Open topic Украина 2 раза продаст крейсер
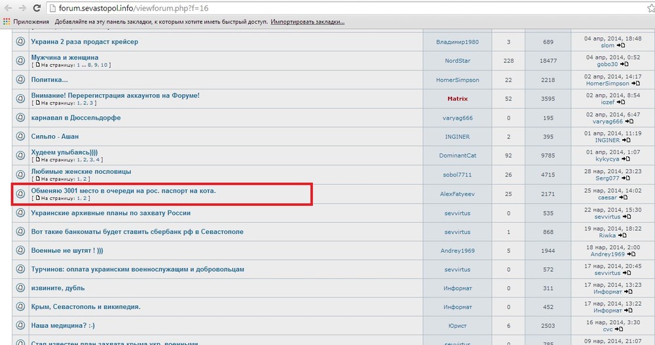This screenshot has width=655, height=345. [84, 42]
